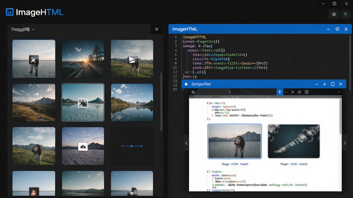Close the left image gallery panel
Viewport: 353px width, 198px height.
(157, 30)
